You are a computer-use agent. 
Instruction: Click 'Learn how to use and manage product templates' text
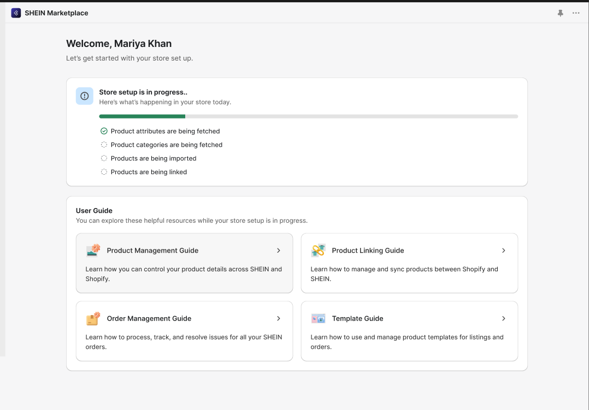[407, 342]
